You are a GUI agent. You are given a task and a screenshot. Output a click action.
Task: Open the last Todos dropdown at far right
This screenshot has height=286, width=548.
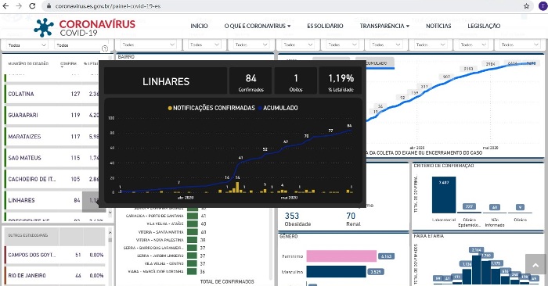[520, 45]
